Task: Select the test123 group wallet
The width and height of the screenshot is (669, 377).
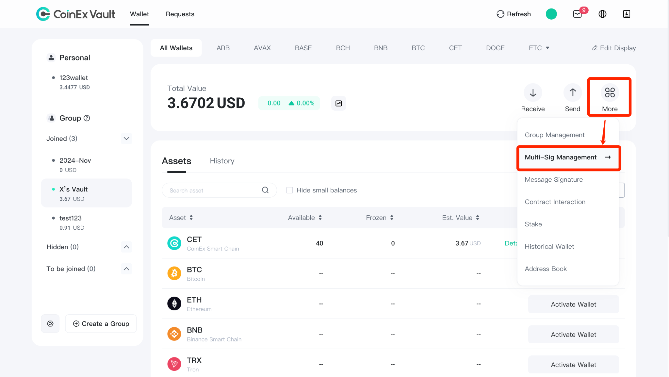Action: tap(87, 222)
